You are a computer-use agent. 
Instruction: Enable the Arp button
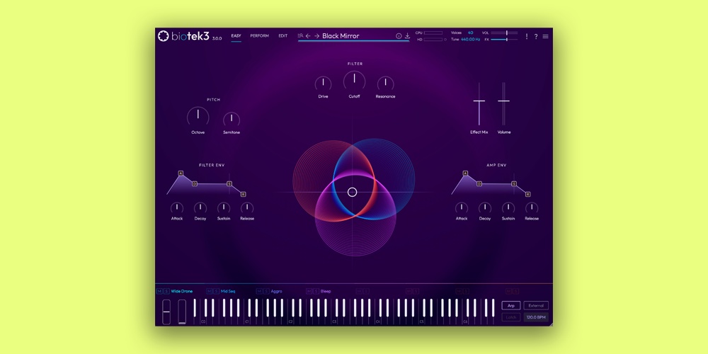(x=510, y=306)
